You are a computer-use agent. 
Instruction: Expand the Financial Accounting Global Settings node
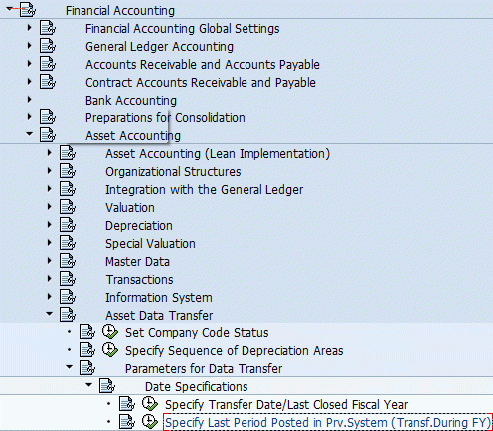point(30,28)
